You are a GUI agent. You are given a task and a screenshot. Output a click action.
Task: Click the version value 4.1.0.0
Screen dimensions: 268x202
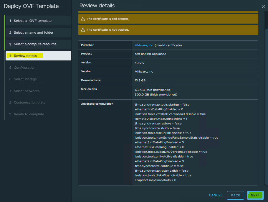pyautogui.click(x=140, y=63)
